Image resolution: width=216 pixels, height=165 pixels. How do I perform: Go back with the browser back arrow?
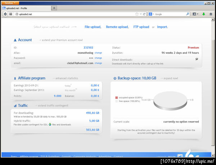[5, 14]
